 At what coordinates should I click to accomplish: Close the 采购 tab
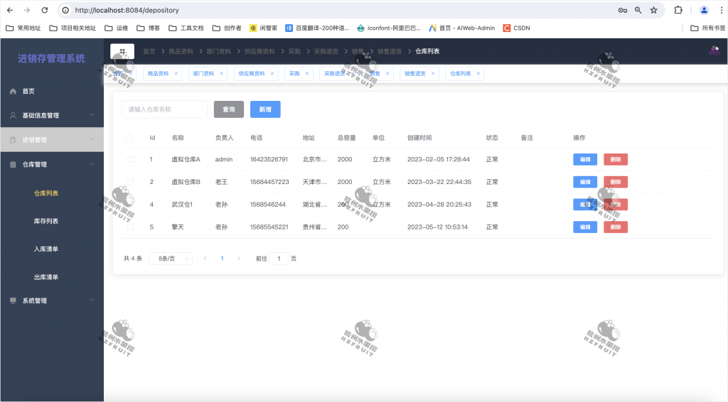[x=307, y=73]
